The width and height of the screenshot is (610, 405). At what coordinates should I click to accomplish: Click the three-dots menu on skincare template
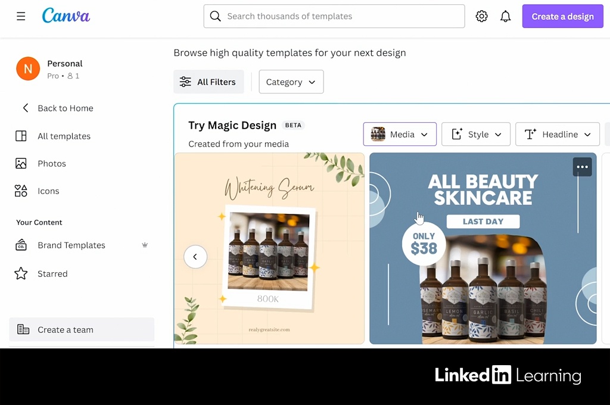(582, 167)
